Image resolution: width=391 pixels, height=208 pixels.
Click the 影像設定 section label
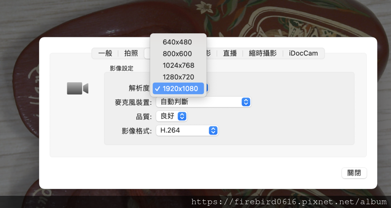point(122,68)
